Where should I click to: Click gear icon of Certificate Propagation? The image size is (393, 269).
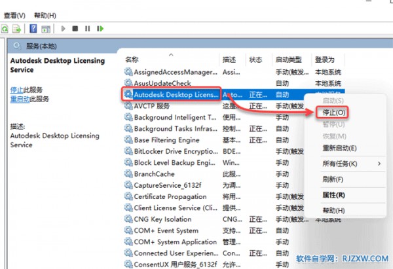pyautogui.click(x=128, y=196)
